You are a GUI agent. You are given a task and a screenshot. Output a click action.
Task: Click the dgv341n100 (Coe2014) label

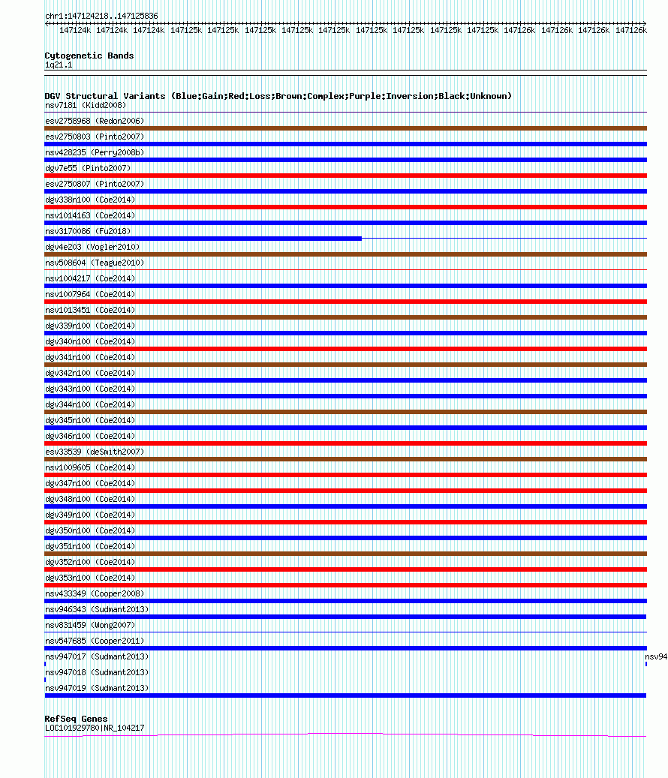click(90, 357)
